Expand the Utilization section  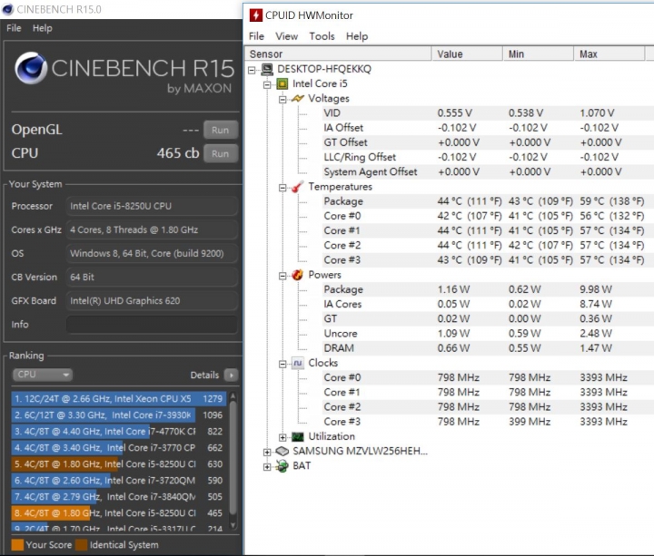282,437
